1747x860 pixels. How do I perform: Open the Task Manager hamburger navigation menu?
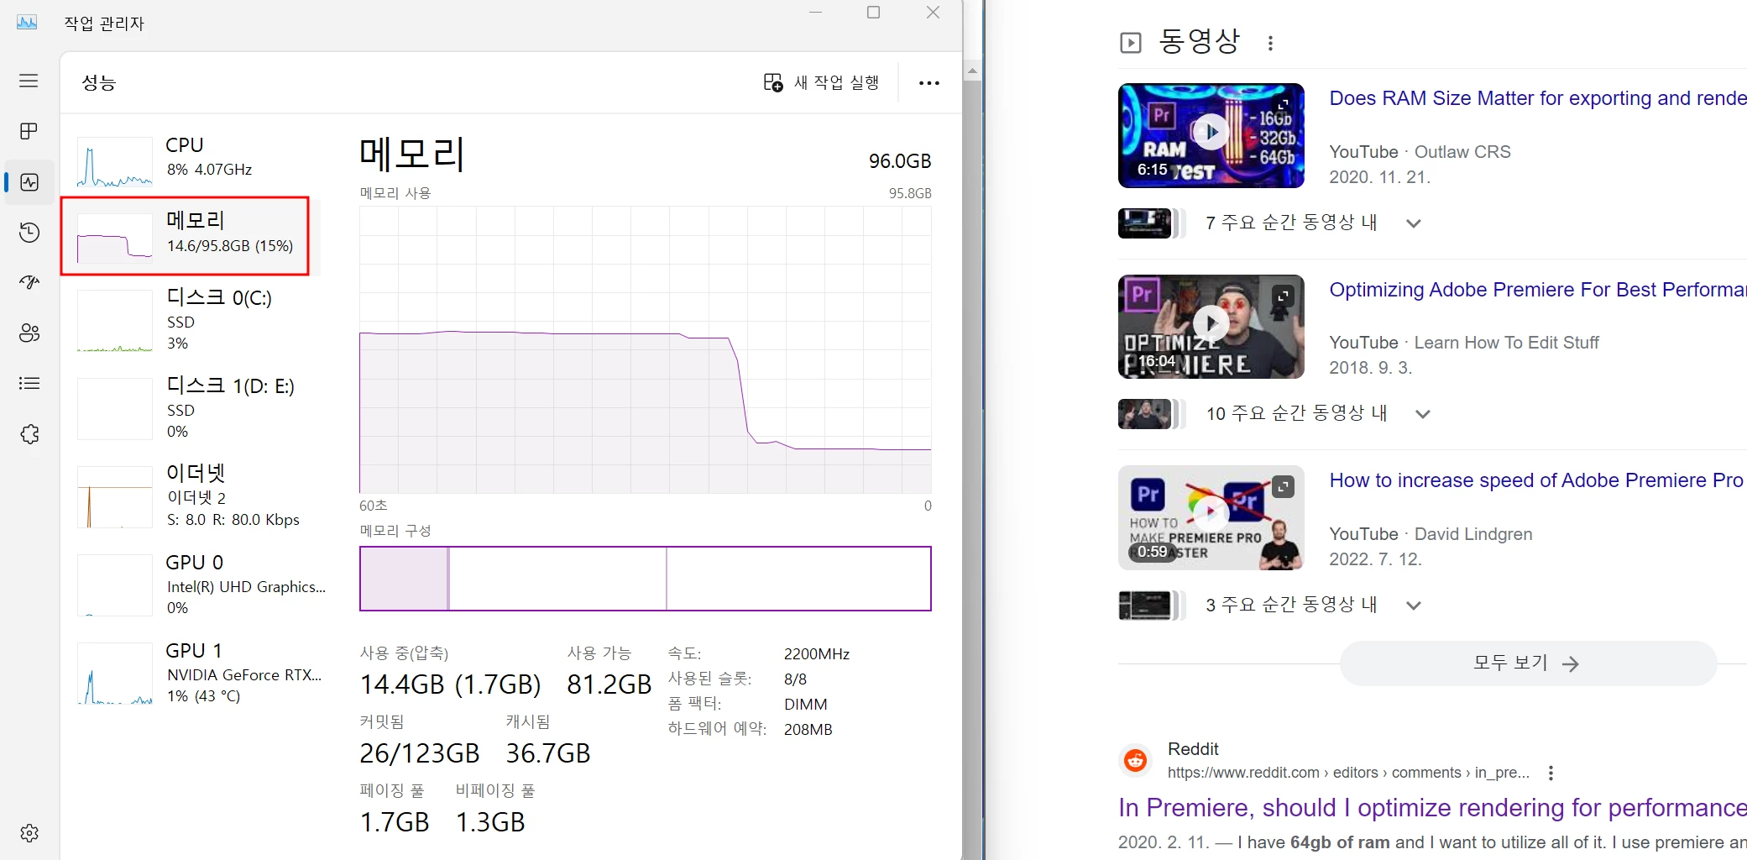[x=29, y=81]
